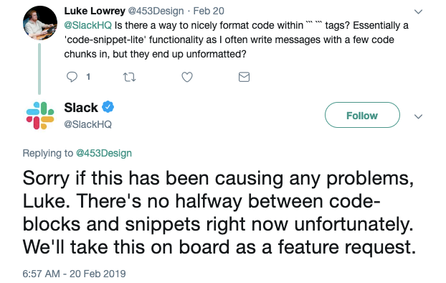This screenshot has width=446, height=283.
Task: Click Slack's blue verified badge
Action: 108,107
